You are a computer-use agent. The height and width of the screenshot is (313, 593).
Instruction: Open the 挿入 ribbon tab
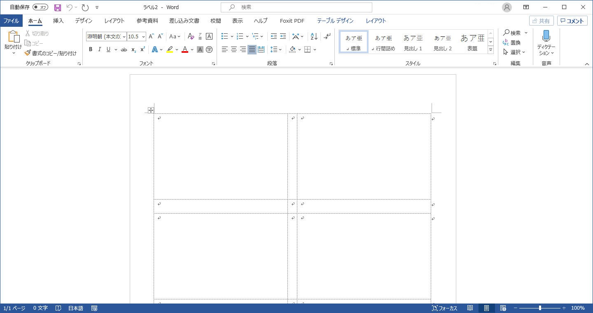click(x=58, y=21)
